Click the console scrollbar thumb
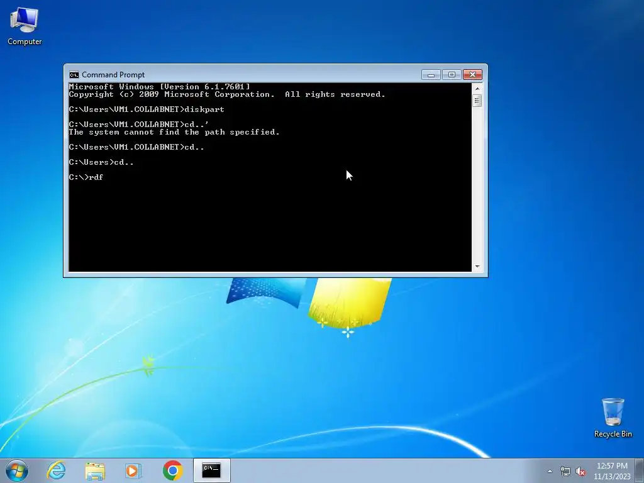 tap(477, 101)
